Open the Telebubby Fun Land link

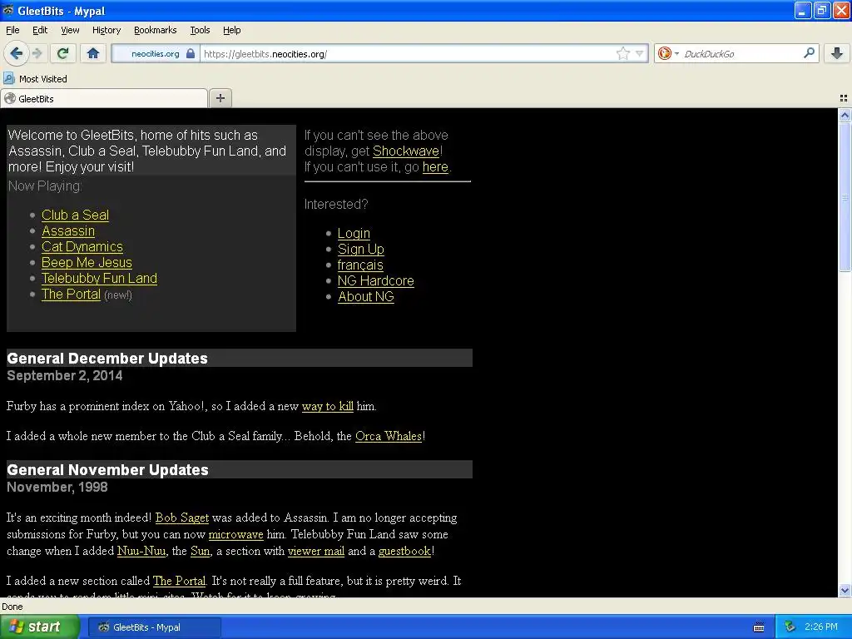tap(100, 278)
